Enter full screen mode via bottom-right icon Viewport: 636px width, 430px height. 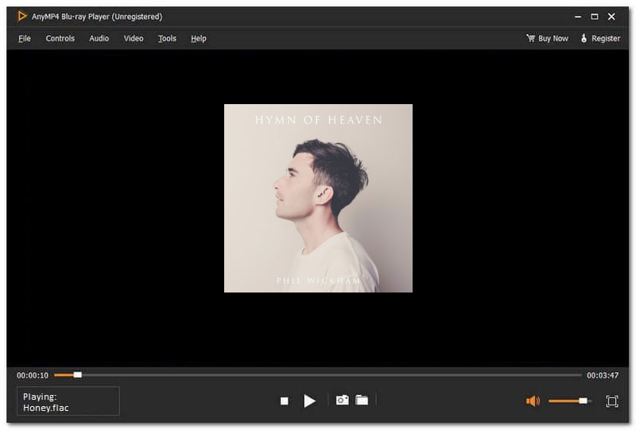point(611,401)
